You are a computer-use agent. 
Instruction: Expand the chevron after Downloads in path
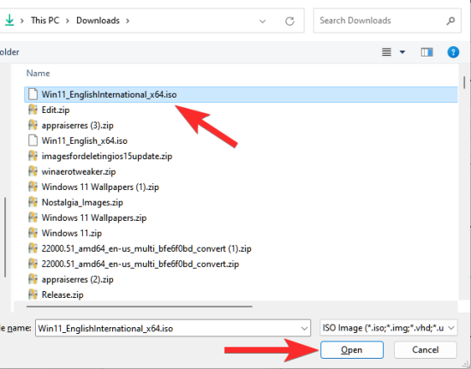click(x=128, y=21)
